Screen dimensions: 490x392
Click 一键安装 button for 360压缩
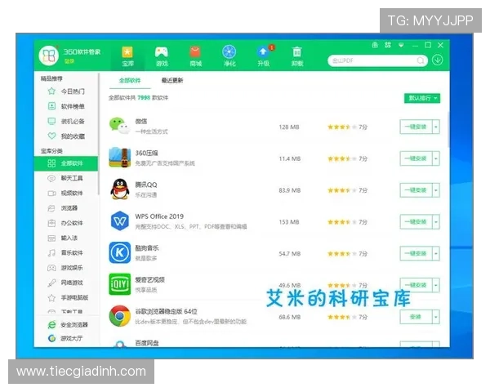416,158
